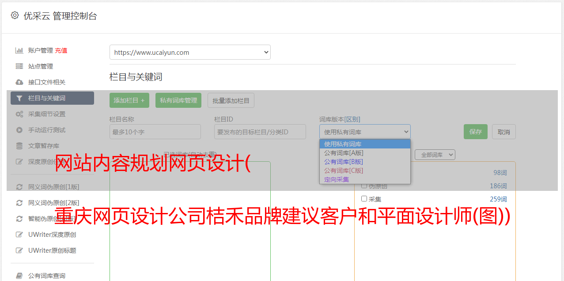
Task: Focus the 栏目ID input field
Action: (260, 132)
